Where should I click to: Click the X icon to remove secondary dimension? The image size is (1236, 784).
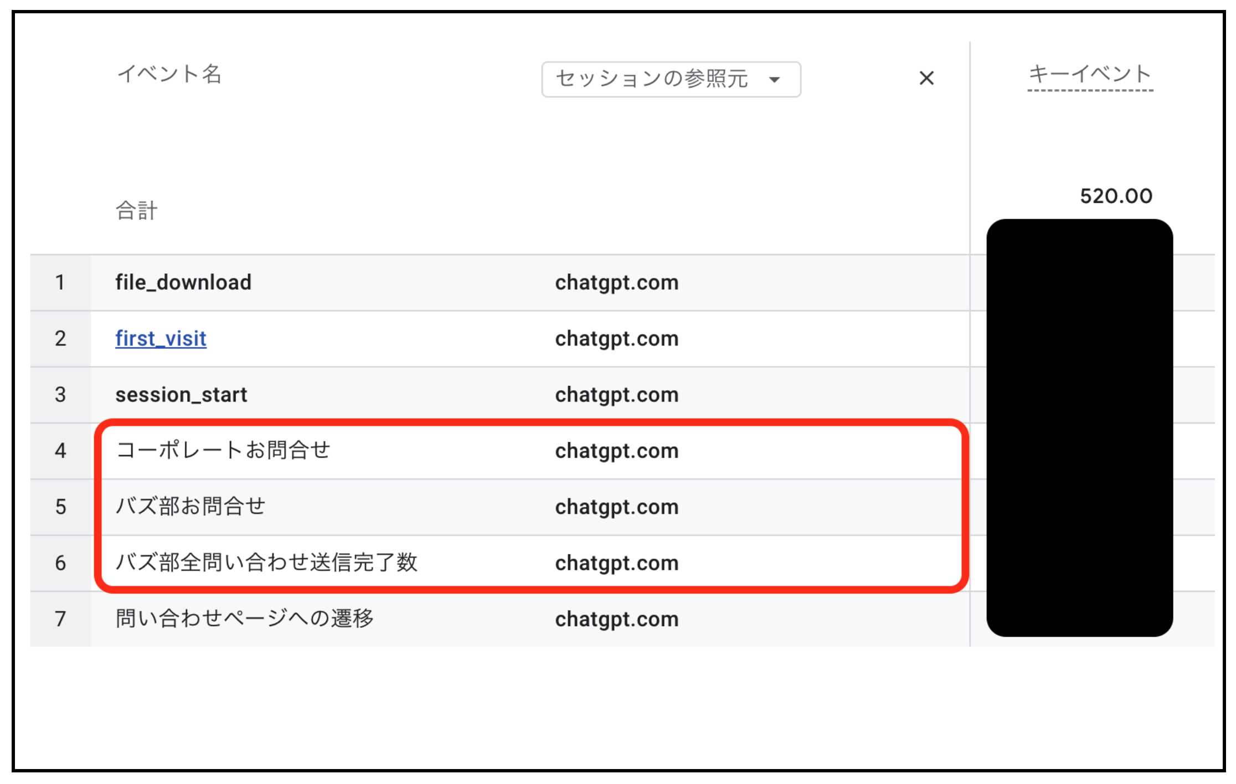[926, 78]
